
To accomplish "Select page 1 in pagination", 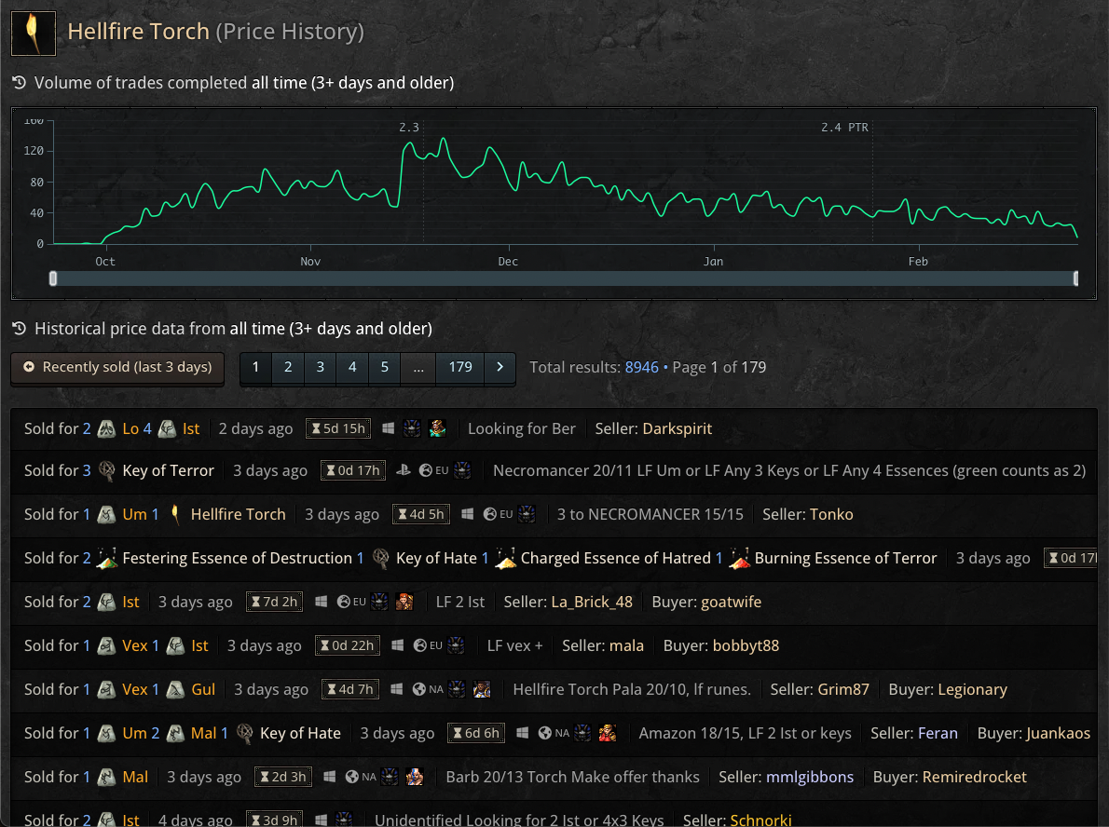I will [256, 368].
